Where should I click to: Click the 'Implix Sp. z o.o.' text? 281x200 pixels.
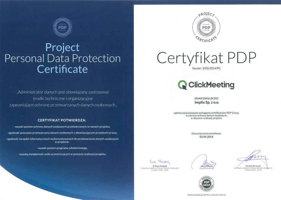207,103
